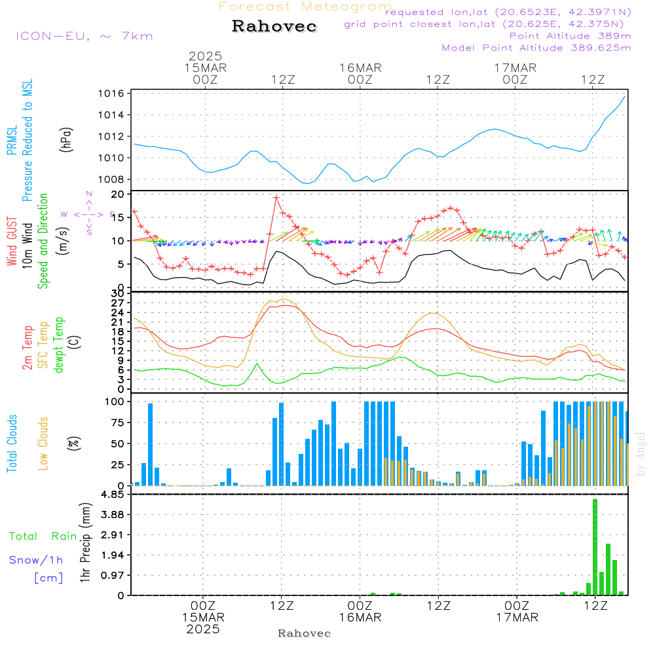Screen dimensions: 655x655
Task: Click the 'Speed and Direction' green label
Action: (x=43, y=241)
